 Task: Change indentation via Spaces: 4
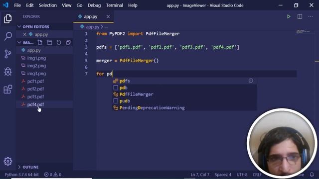tap(223, 175)
